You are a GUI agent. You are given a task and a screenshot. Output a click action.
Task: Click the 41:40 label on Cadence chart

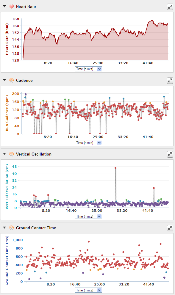(148, 137)
